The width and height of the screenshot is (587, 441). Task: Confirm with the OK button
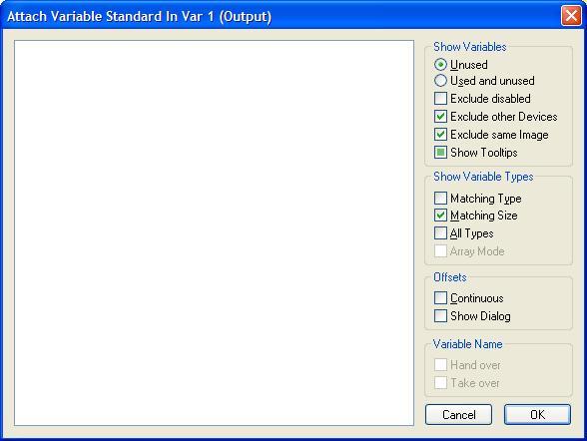pos(537,414)
